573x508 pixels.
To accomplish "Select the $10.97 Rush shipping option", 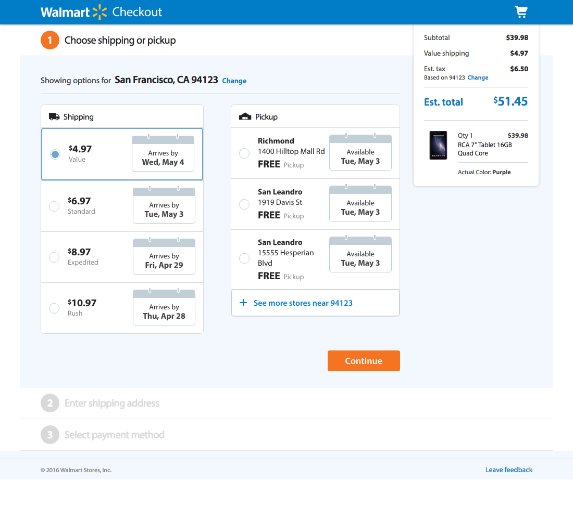I will click(x=54, y=308).
